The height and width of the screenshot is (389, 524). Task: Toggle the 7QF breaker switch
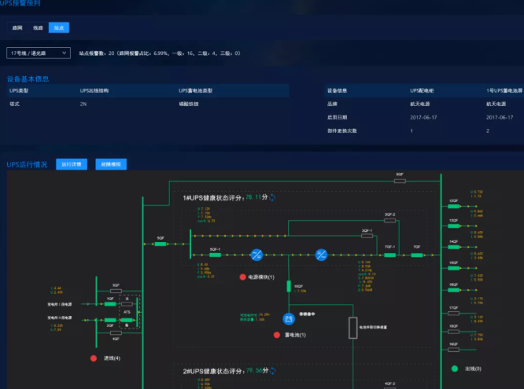tap(416, 255)
